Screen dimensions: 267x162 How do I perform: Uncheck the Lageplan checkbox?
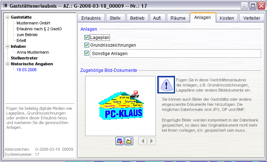(x=87, y=37)
